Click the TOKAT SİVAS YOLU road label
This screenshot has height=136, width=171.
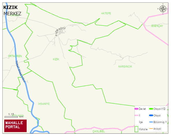(x=20, y=71)
